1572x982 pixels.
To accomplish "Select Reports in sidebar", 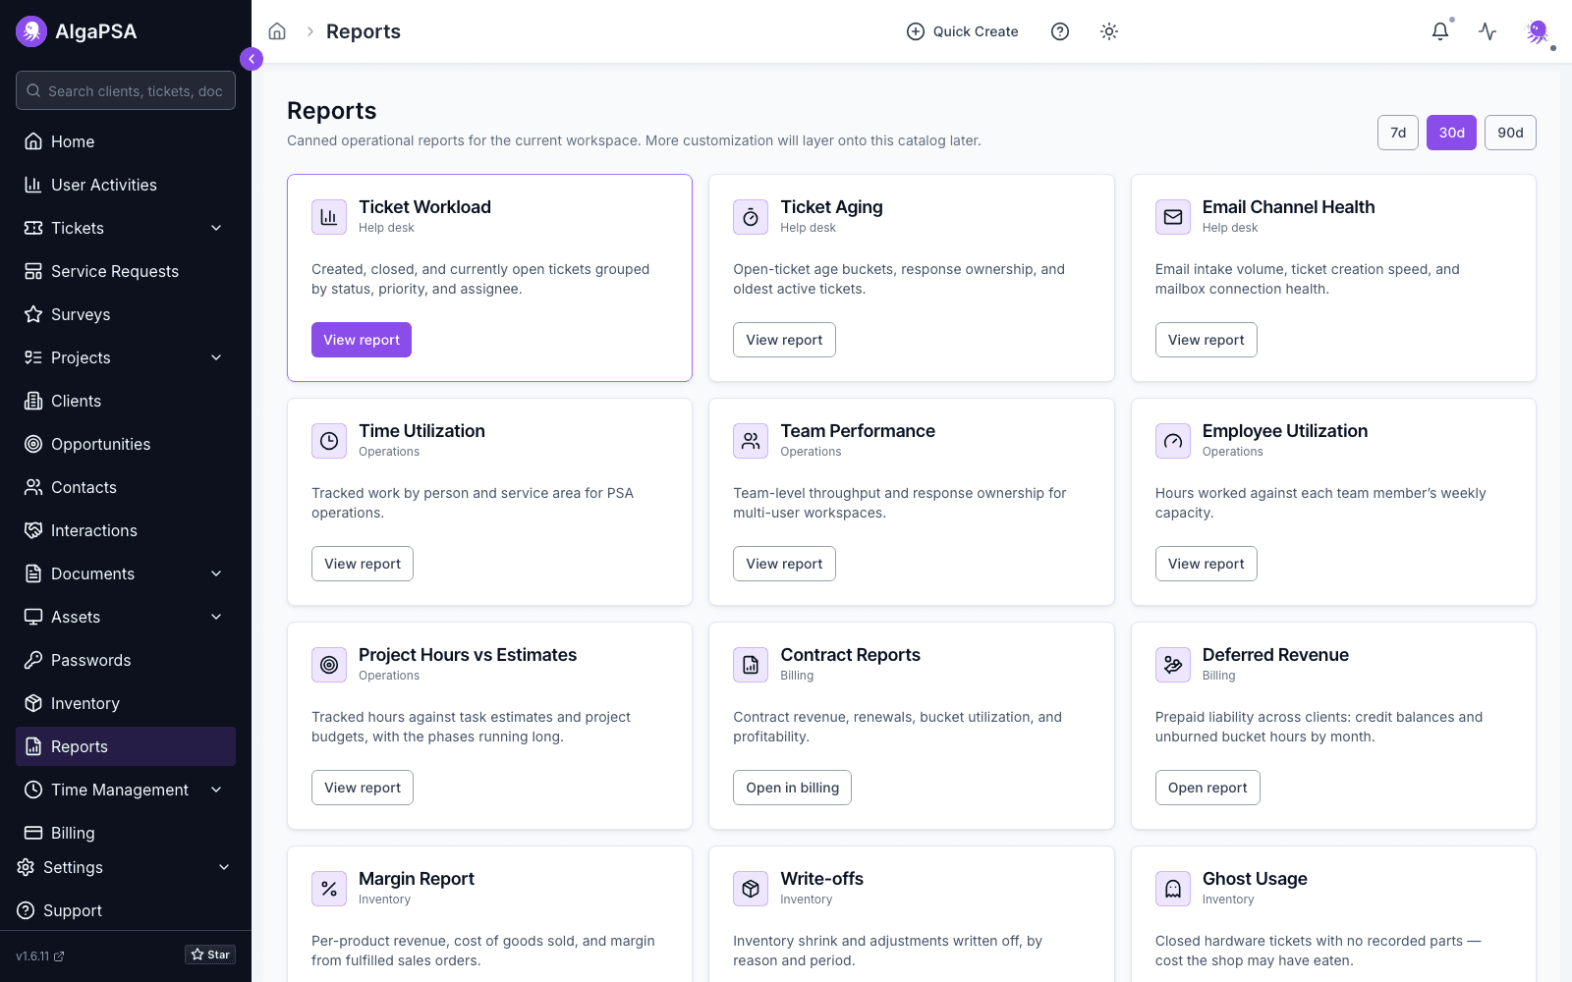I will (x=126, y=746).
